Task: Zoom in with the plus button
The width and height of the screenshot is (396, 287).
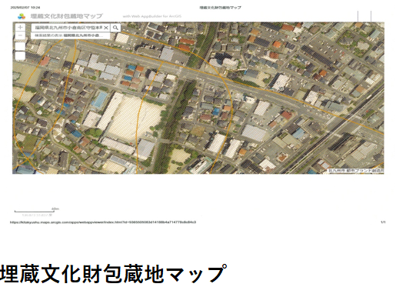Action: [x=20, y=27]
